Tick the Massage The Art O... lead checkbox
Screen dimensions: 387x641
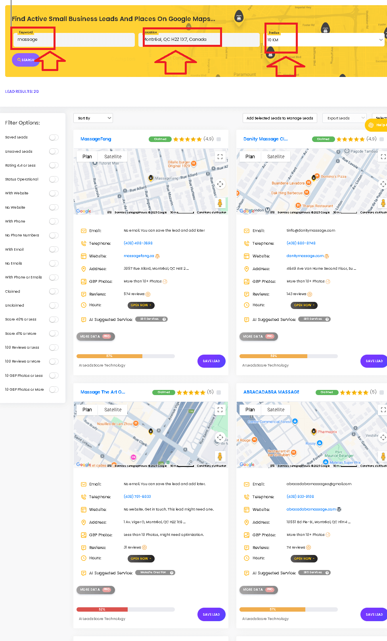[x=219, y=392]
